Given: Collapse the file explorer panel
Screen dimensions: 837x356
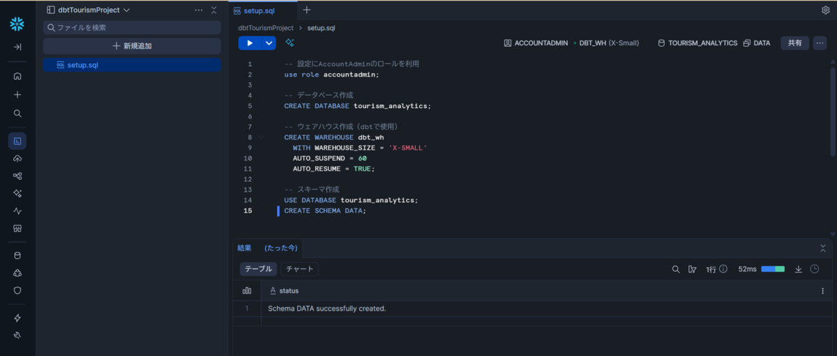Looking at the screenshot, I should coord(214,10).
